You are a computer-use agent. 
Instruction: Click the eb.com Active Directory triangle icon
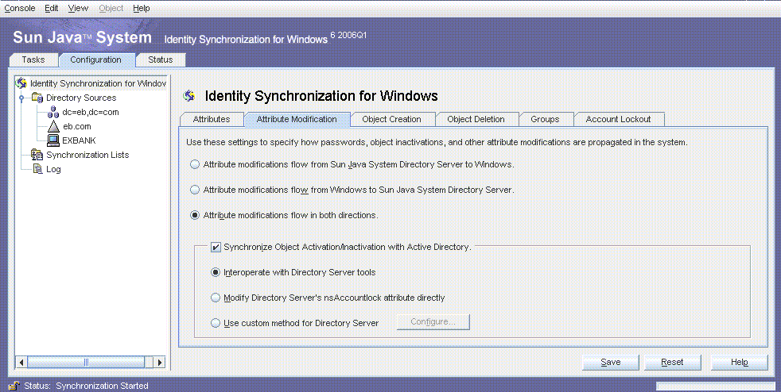pyautogui.click(x=53, y=127)
